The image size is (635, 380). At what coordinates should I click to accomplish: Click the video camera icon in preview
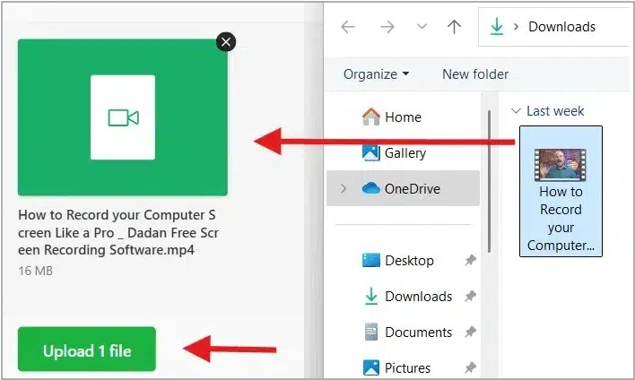coord(123,117)
